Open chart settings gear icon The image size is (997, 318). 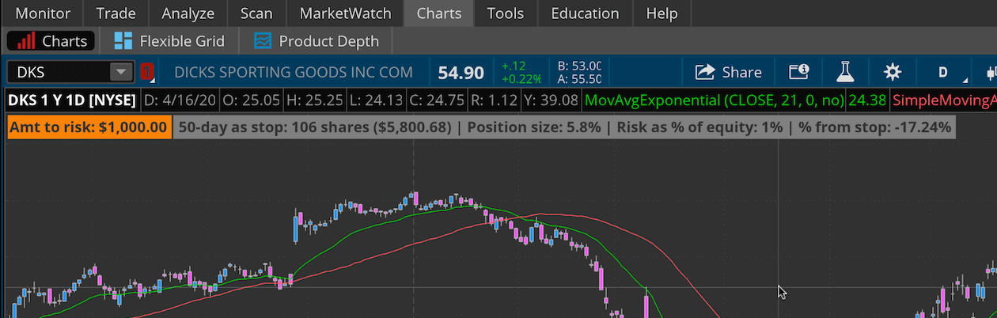click(893, 73)
